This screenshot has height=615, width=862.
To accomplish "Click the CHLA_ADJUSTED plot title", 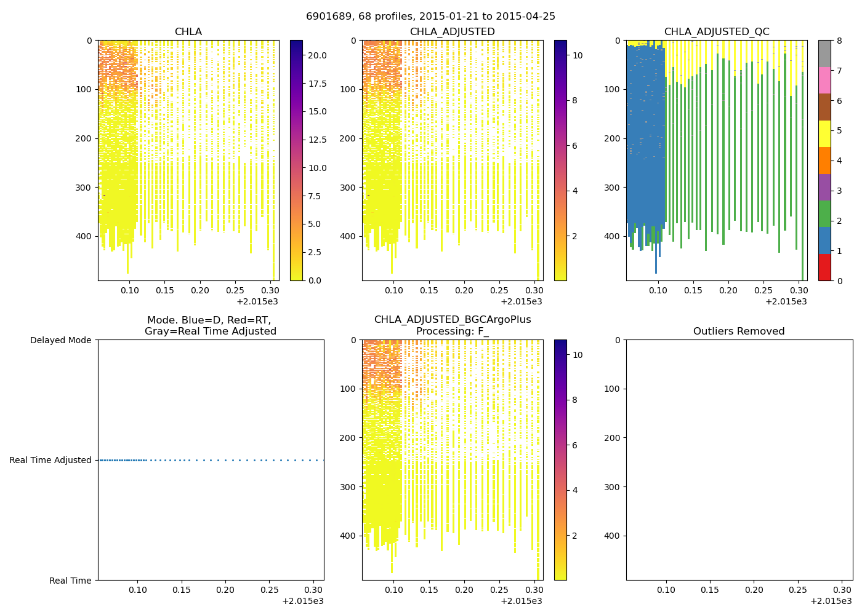I will (x=452, y=32).
